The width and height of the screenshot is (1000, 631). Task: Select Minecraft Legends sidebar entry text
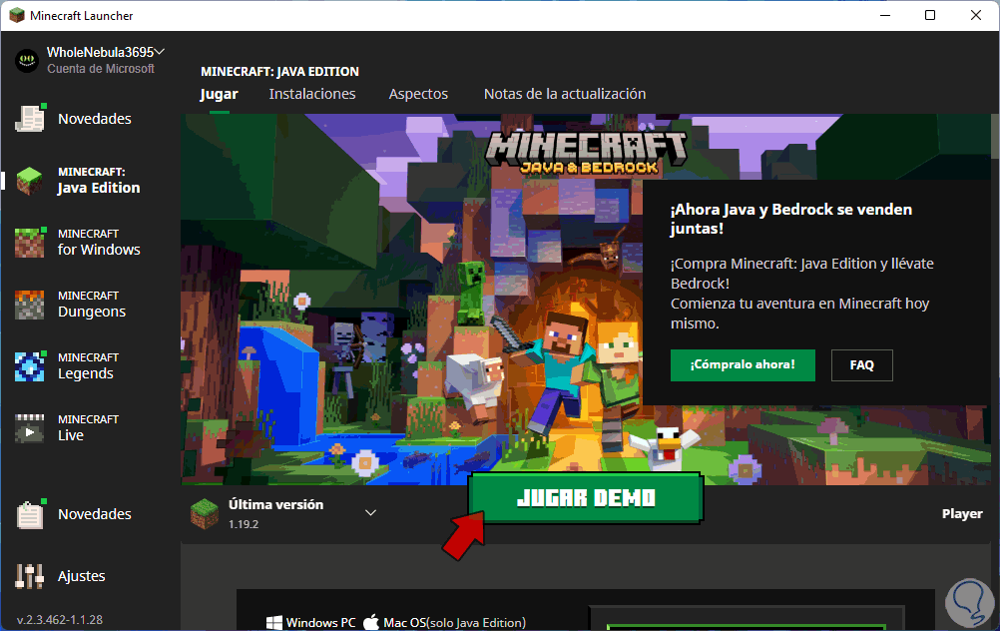(88, 366)
